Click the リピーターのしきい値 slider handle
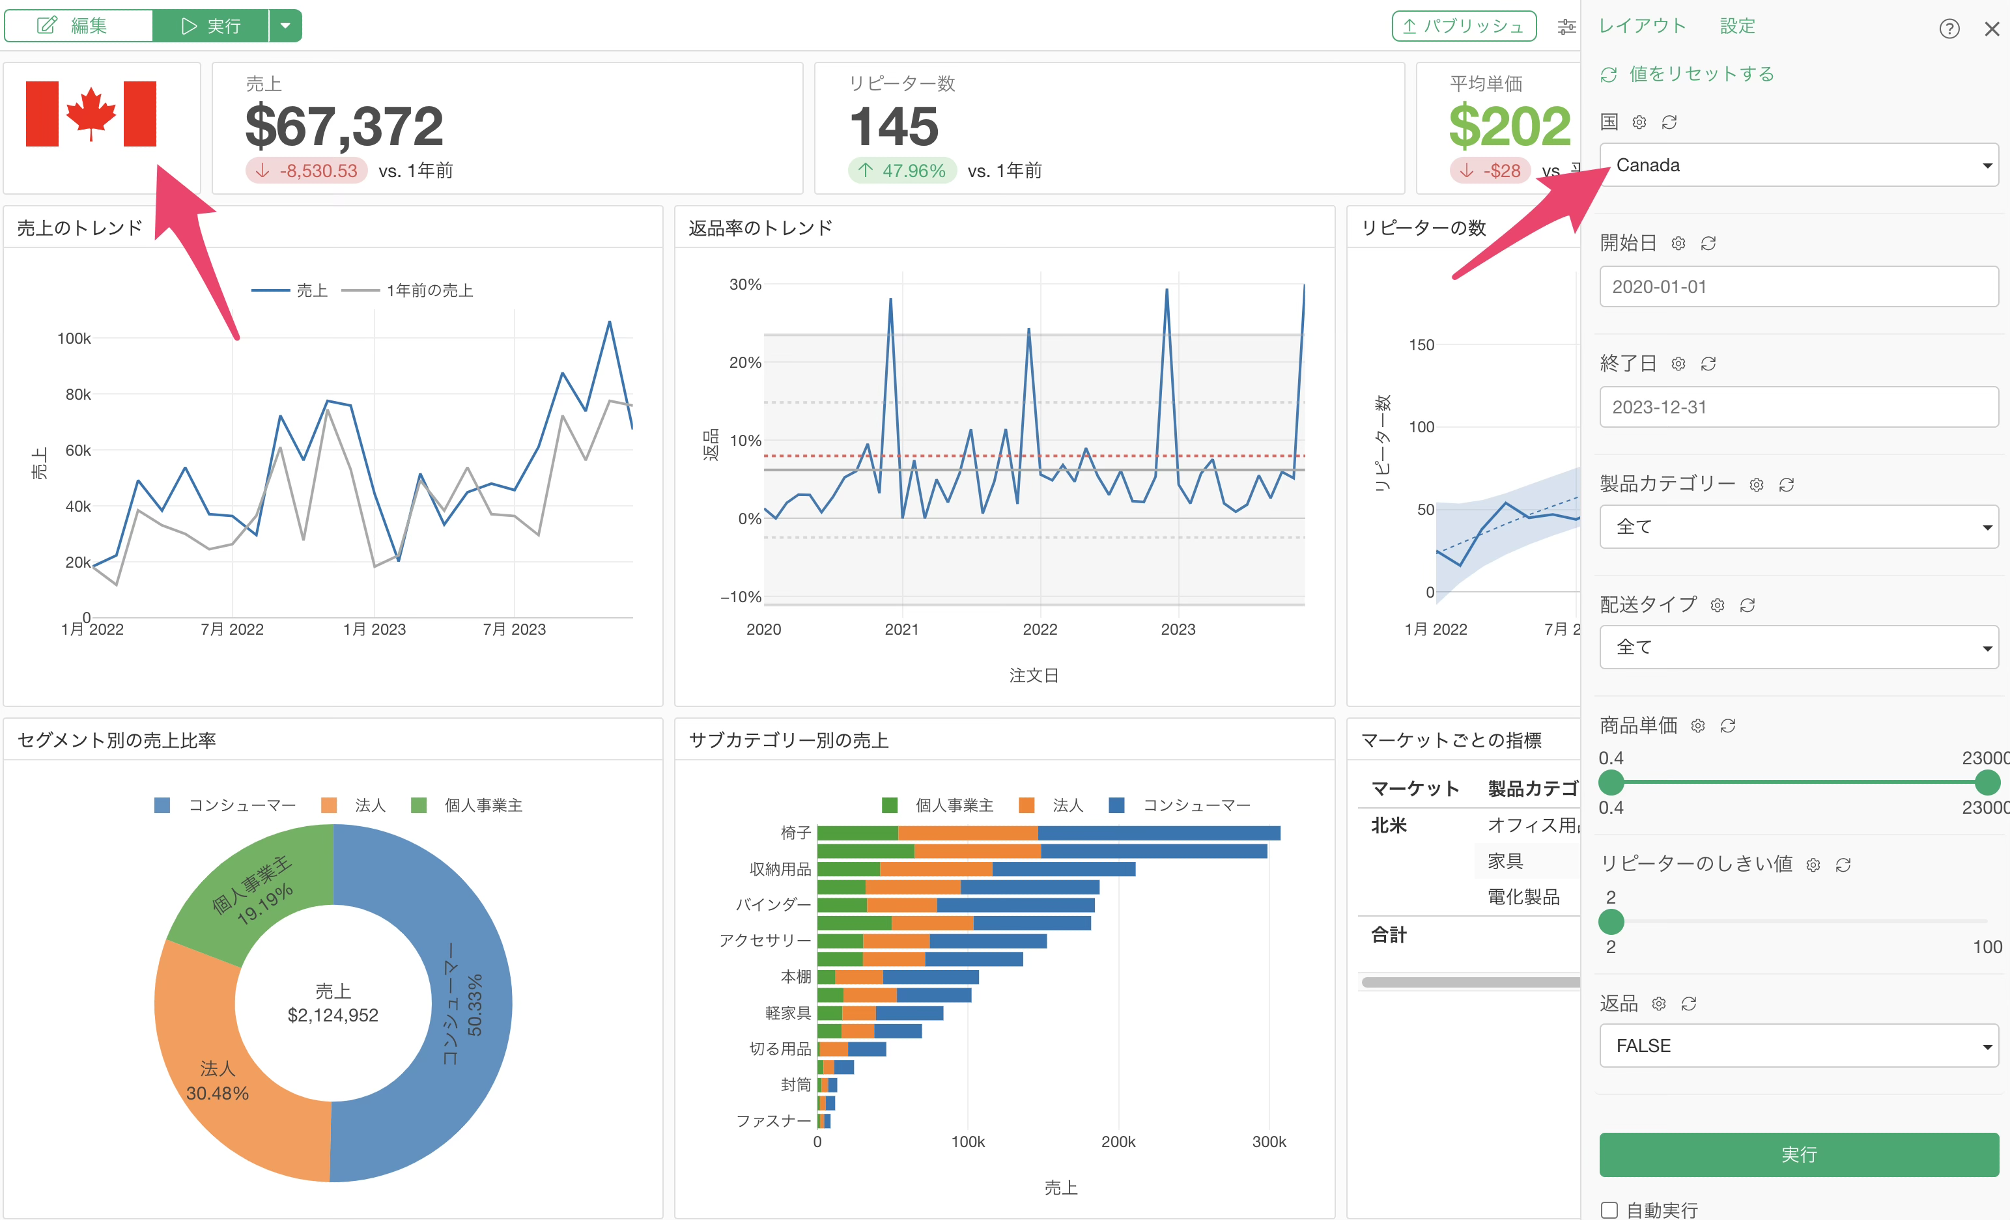This screenshot has height=1220, width=2010. [x=1610, y=922]
